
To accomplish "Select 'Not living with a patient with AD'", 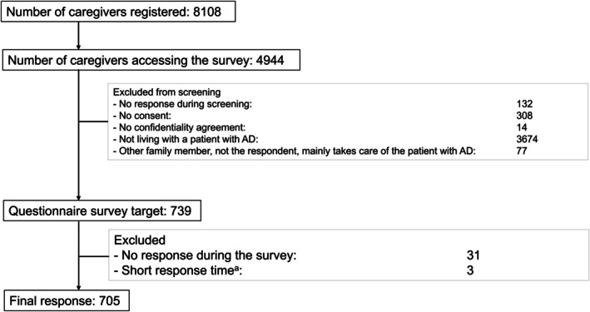I will point(186,139).
